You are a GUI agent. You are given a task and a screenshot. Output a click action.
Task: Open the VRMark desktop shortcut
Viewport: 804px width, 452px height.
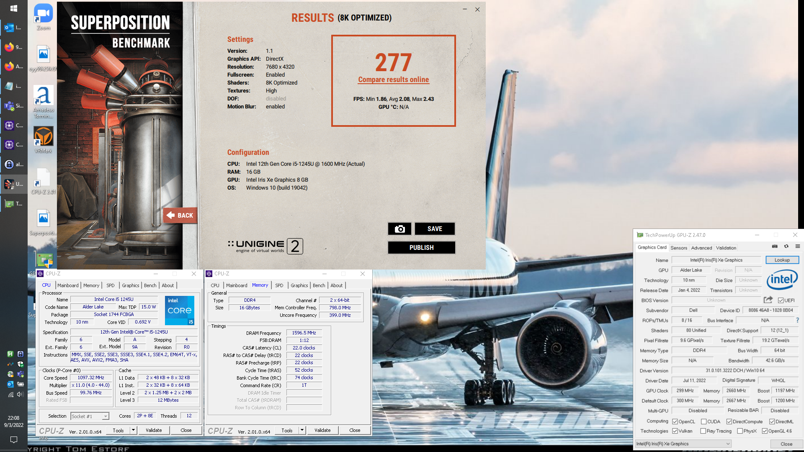(44, 139)
